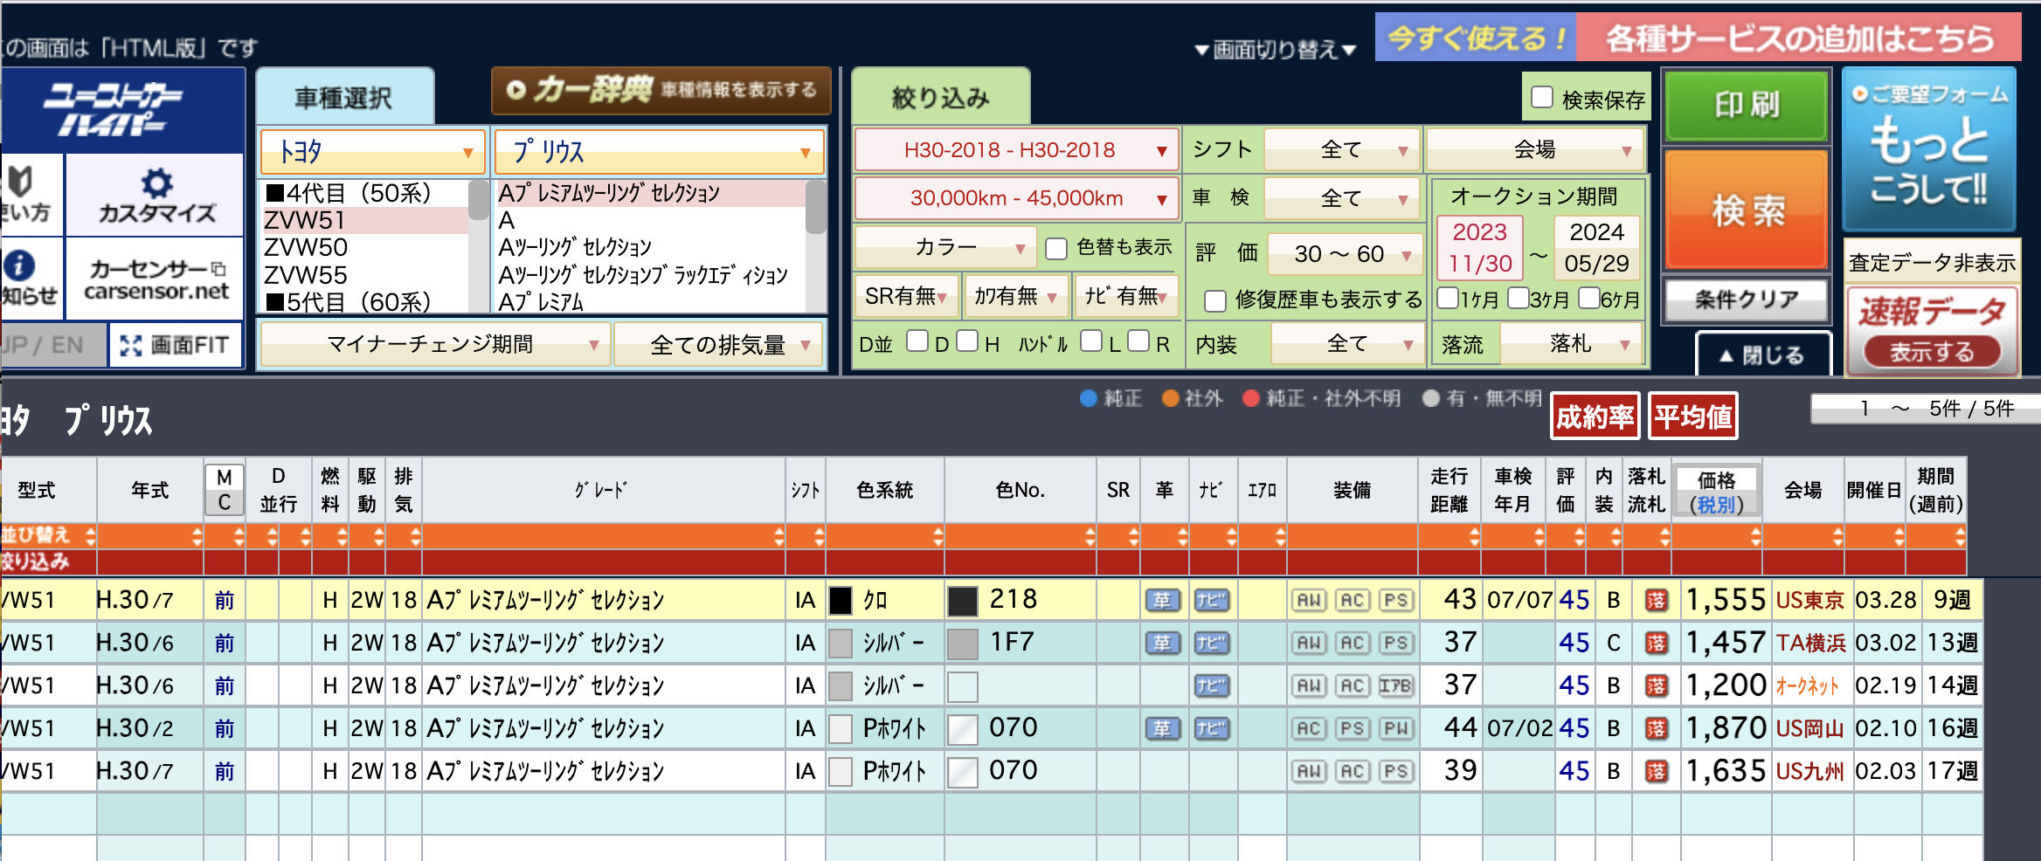Click 落 icon in US東京 row
The width and height of the screenshot is (2041, 861).
pos(1656,601)
